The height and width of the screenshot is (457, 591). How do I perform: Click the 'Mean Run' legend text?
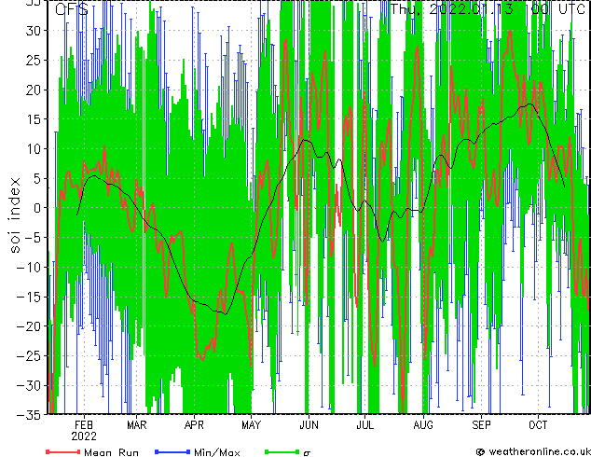[x=111, y=452]
